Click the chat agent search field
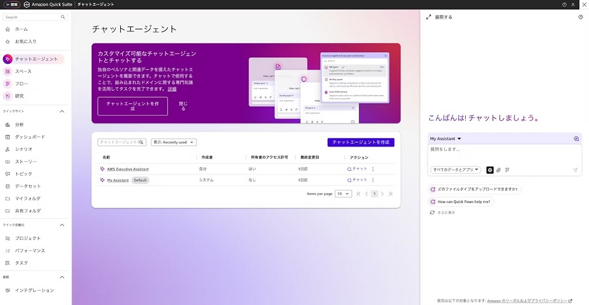 [121, 142]
